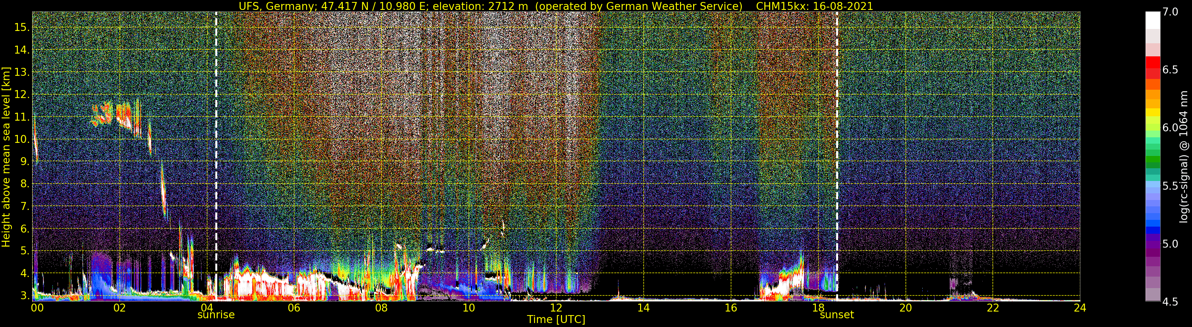Click colorbar value '6.5'

pyautogui.click(x=1170, y=70)
